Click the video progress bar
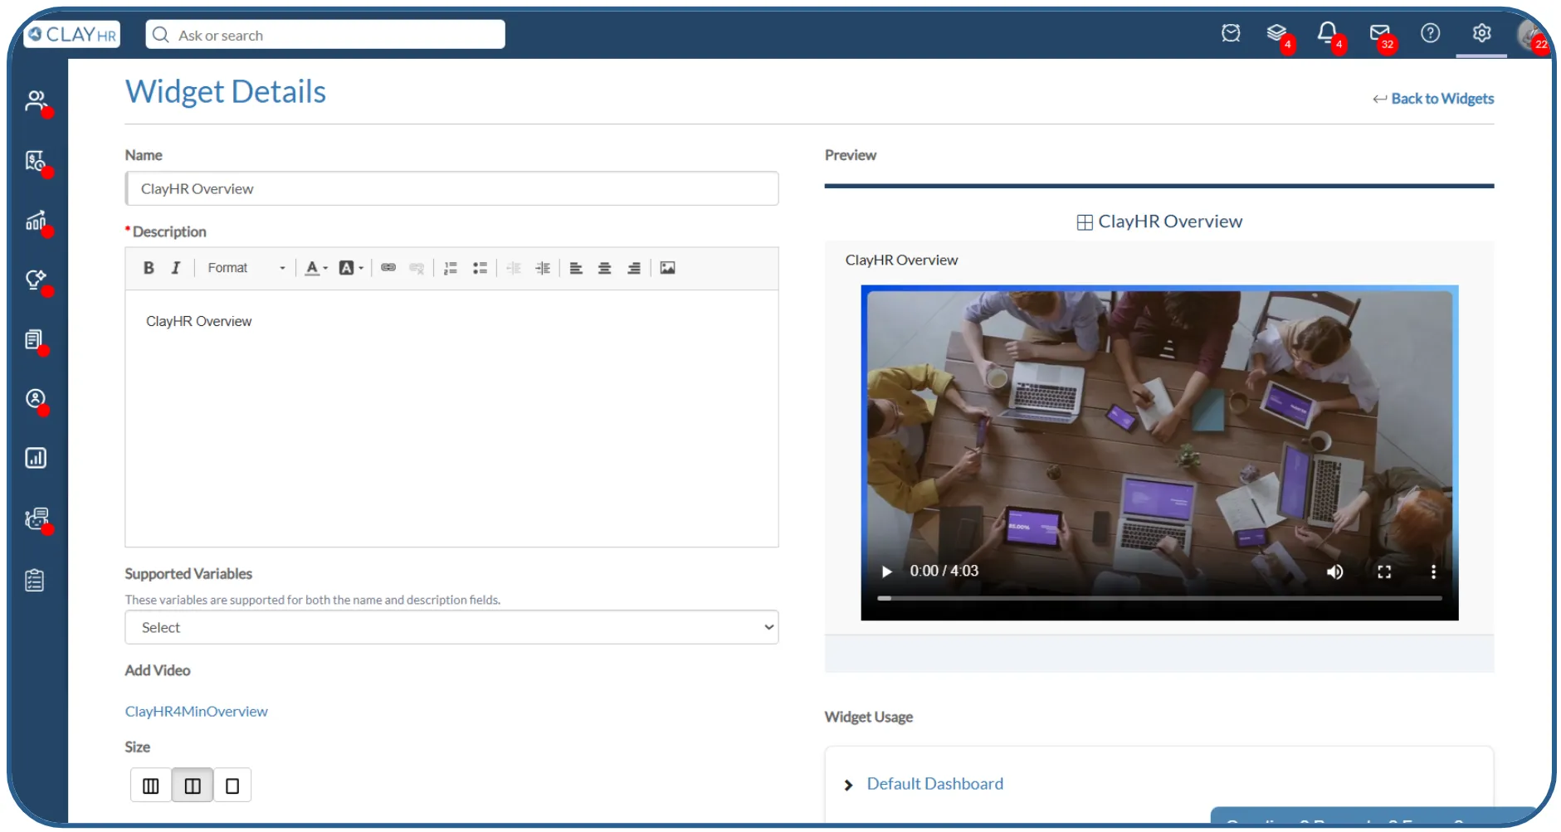This screenshot has width=1561, height=832. (1159, 598)
